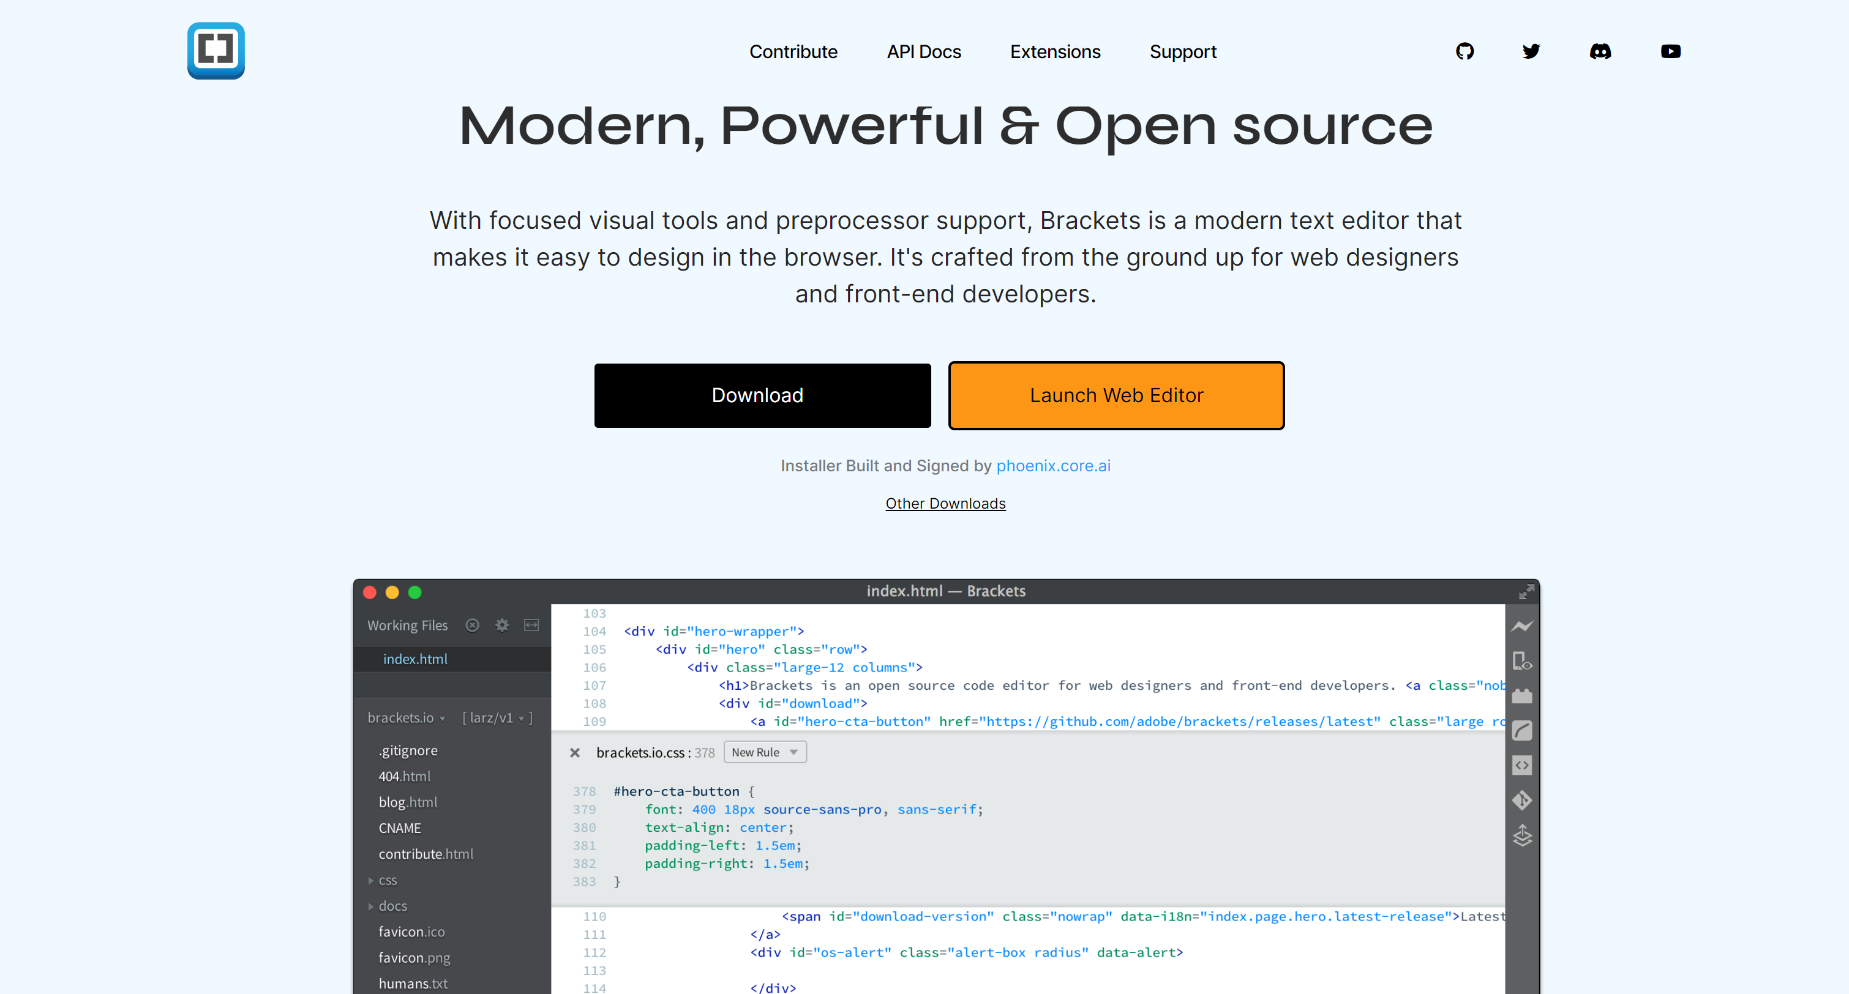
Task: Click the #hero-cta-button selector on line 378
Action: (x=675, y=791)
